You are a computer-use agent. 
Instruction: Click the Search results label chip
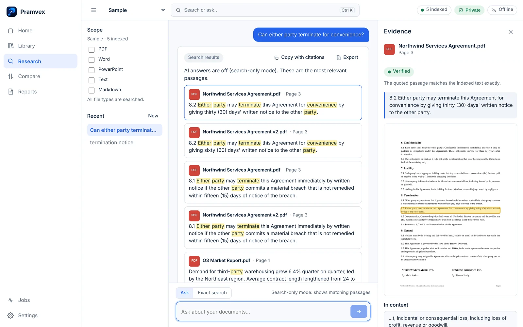coord(204,58)
